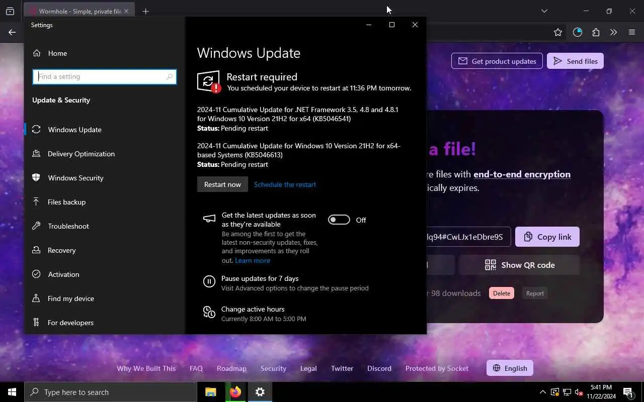Close the Wormhole browser tab
Image resolution: width=644 pixels, height=402 pixels.
pos(126,11)
